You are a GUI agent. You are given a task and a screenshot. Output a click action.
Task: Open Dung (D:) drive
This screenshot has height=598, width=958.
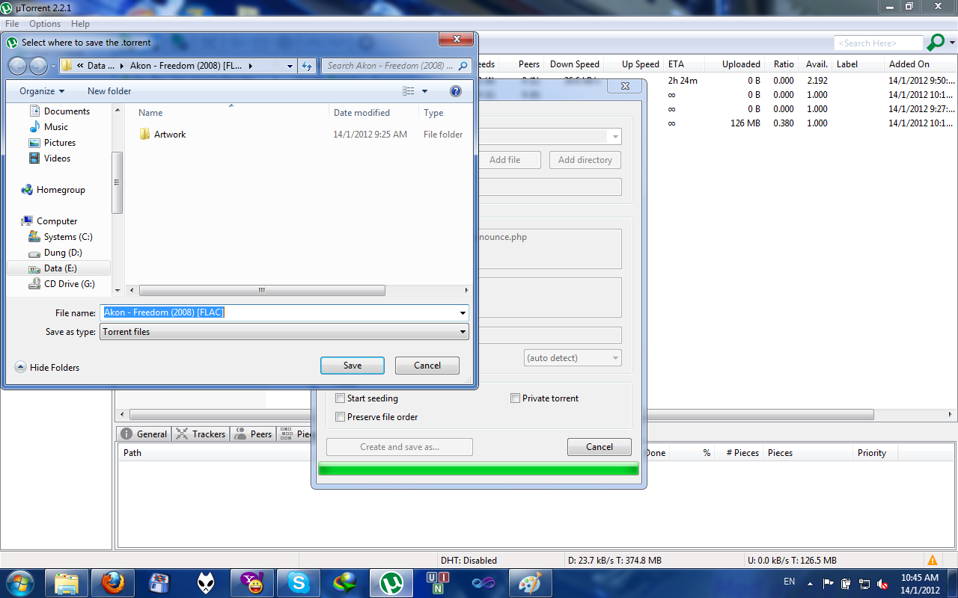[x=63, y=253]
